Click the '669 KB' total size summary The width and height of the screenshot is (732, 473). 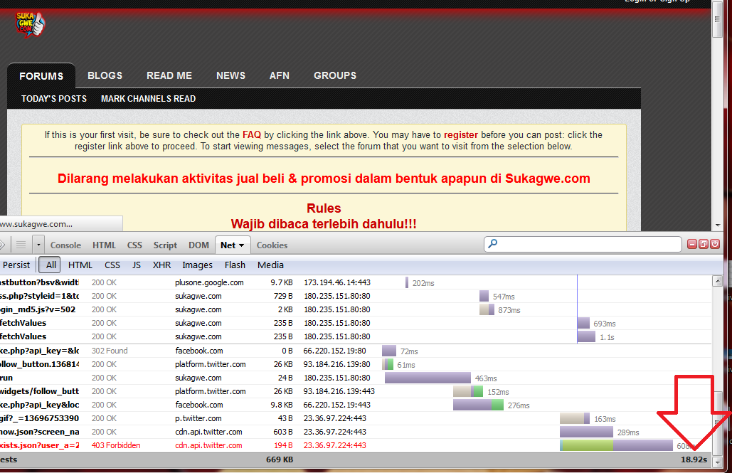click(280, 459)
